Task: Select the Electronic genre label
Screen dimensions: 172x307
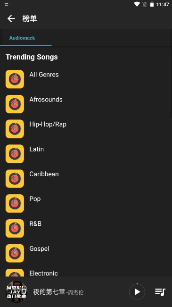Action: pos(43,273)
